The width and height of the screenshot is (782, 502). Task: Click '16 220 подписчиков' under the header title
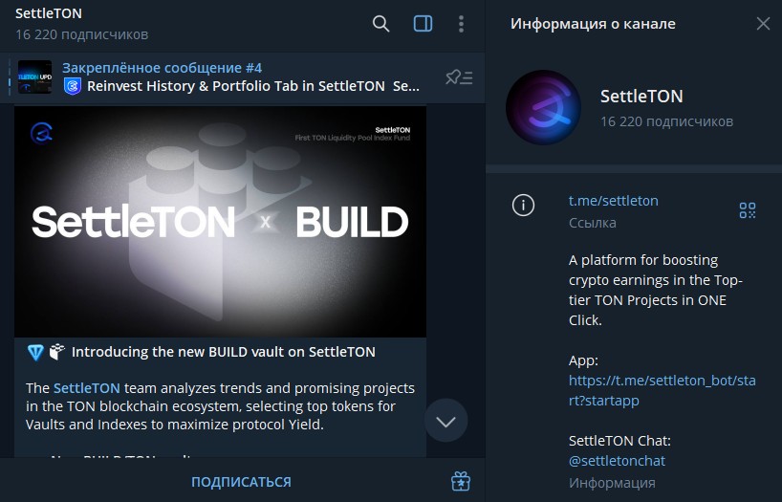82,34
